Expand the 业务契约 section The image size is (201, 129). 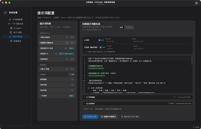137,103
